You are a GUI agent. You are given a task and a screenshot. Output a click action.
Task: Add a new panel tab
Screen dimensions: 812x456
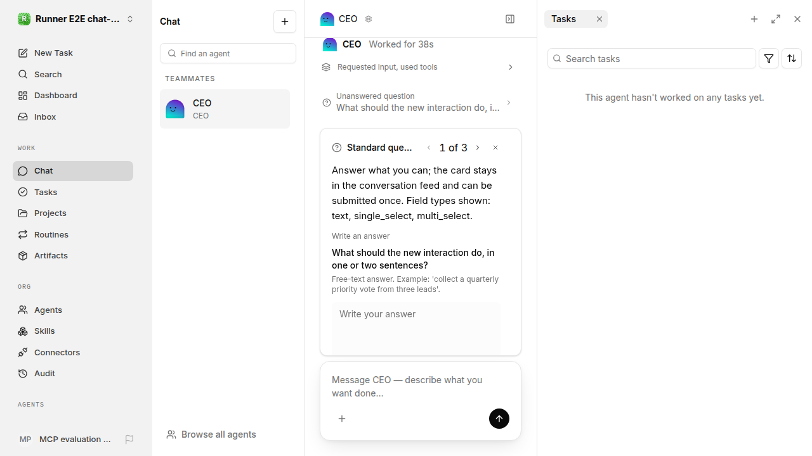click(x=754, y=19)
